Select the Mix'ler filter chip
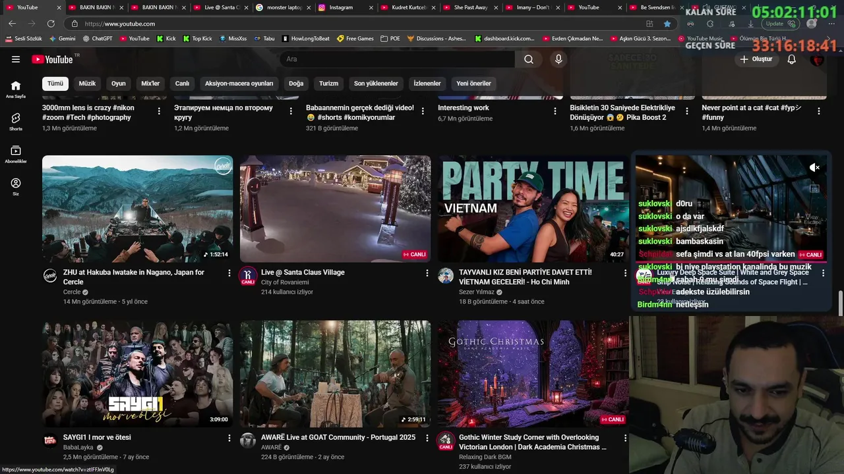The height and width of the screenshot is (474, 844). [150, 84]
